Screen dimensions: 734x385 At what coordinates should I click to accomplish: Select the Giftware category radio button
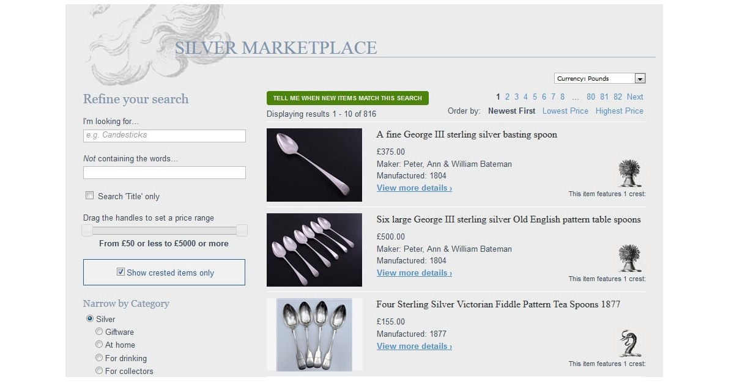99,331
